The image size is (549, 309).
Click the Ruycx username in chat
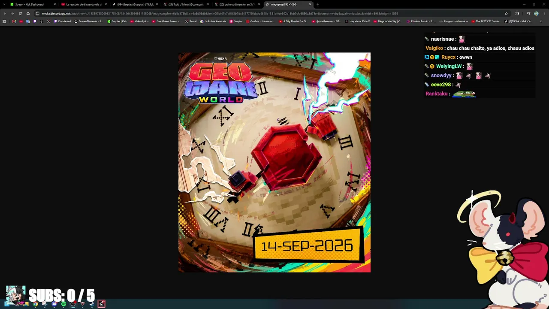pos(448,57)
